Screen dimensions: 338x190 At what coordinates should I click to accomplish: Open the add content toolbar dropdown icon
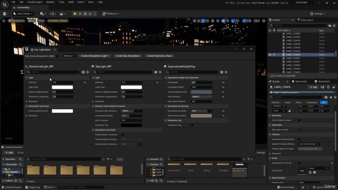[42, 14]
